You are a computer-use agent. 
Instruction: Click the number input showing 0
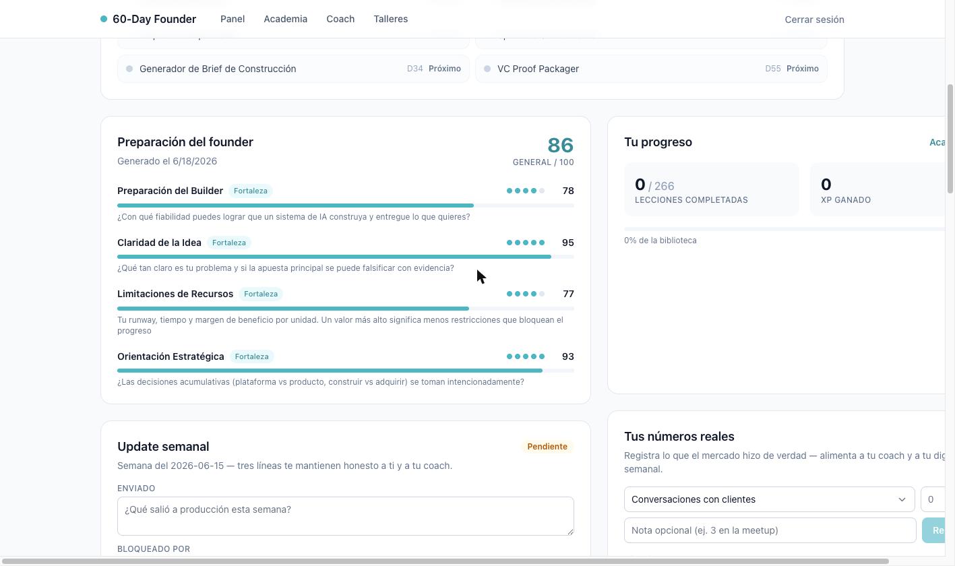pos(934,499)
